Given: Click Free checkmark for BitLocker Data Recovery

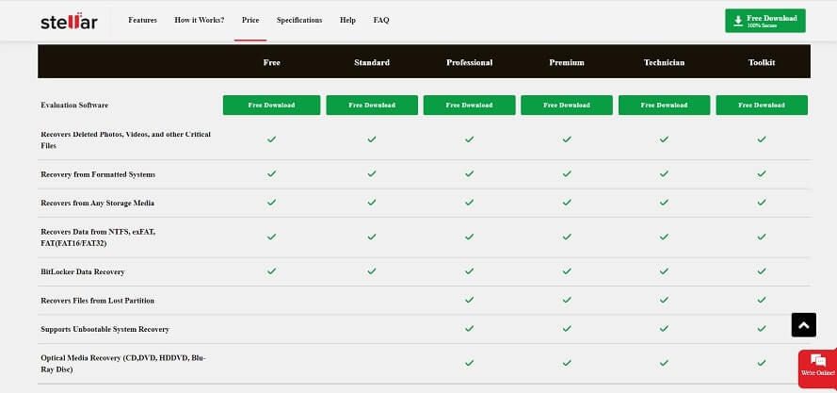Looking at the screenshot, I should pos(271,271).
